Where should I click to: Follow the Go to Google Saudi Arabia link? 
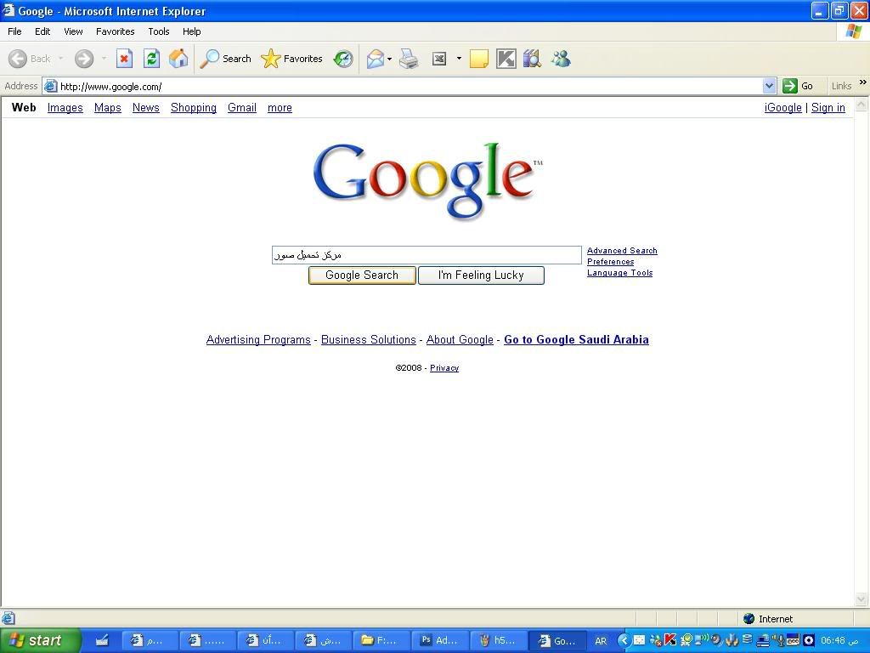pos(576,339)
